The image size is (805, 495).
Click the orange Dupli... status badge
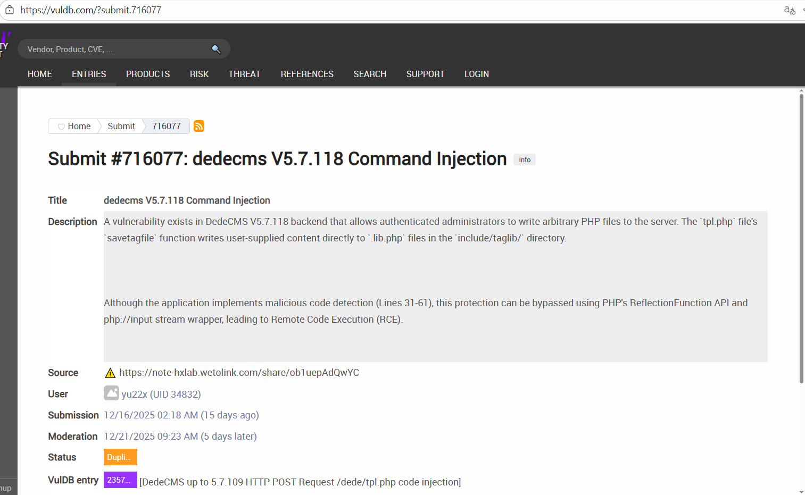pos(120,457)
